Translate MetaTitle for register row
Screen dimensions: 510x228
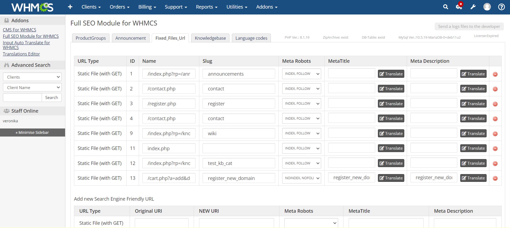[391, 104]
